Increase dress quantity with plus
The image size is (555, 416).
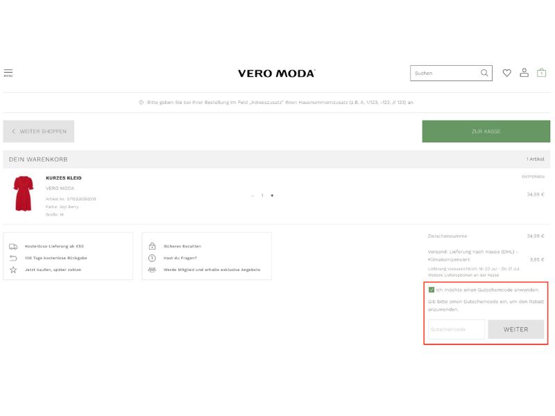(272, 196)
